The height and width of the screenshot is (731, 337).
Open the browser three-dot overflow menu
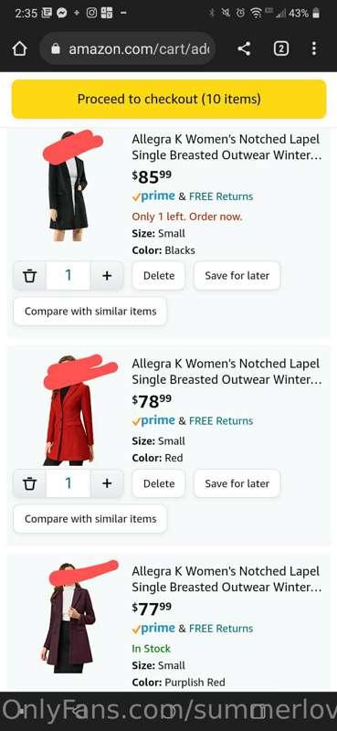coord(313,48)
